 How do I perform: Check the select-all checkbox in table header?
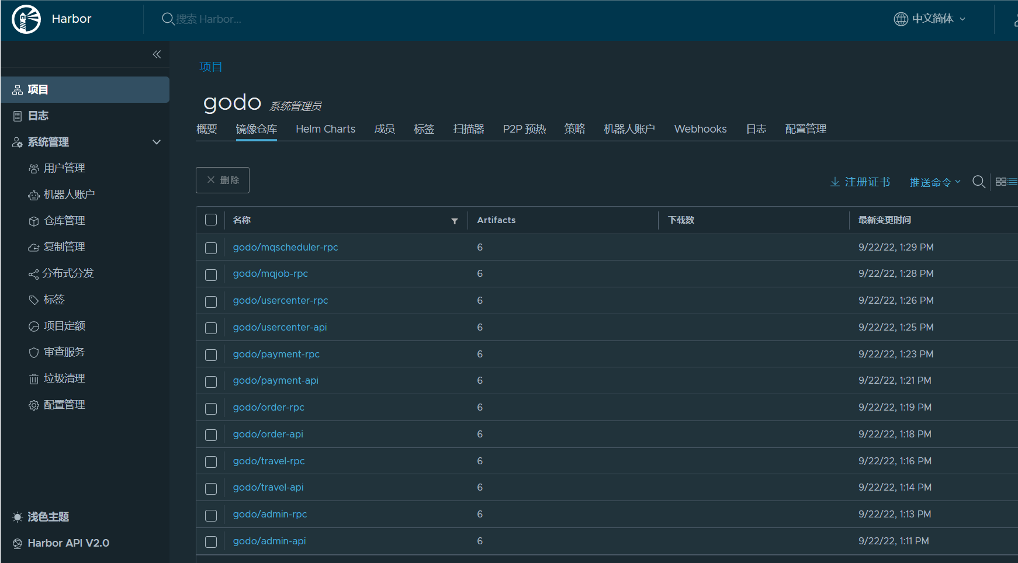click(x=211, y=220)
